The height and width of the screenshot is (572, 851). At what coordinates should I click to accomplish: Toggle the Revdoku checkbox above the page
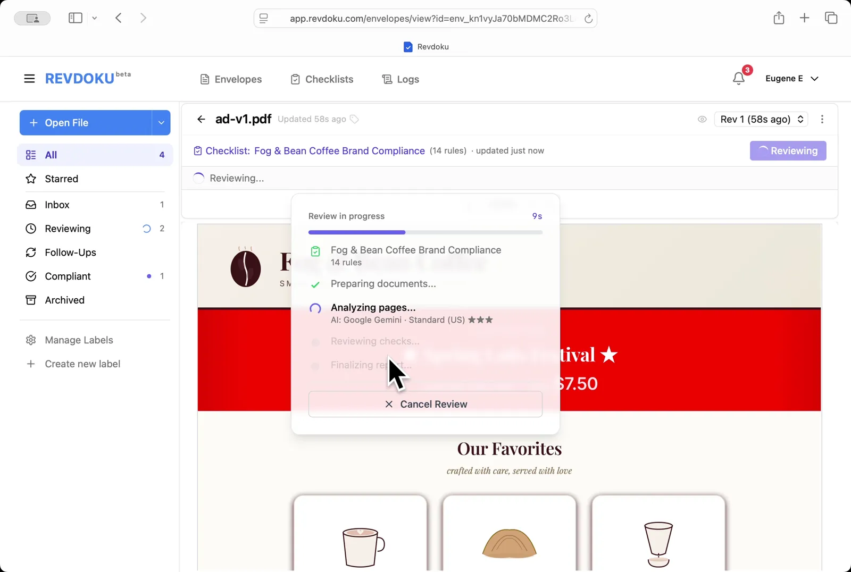[407, 46]
